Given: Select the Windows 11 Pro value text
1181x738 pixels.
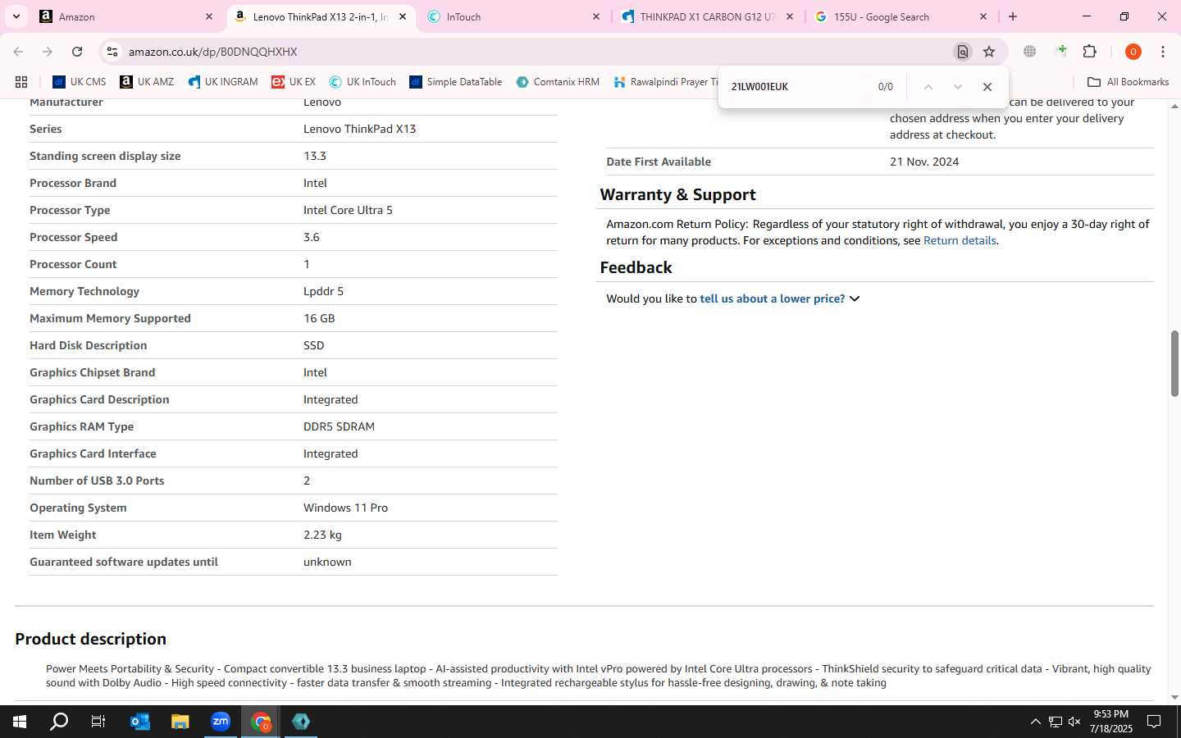Looking at the screenshot, I should click(x=345, y=508).
